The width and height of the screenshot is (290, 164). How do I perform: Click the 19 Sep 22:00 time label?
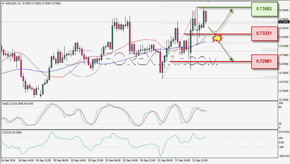95,160
